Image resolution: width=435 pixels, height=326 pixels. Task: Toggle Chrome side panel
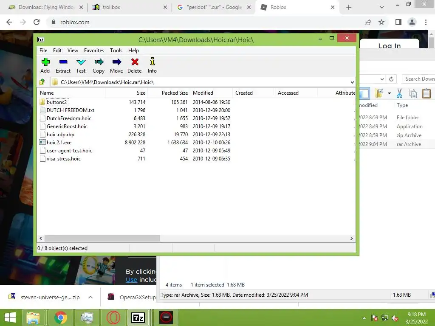pos(398,22)
